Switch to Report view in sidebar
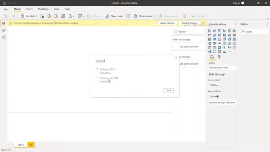 pyautogui.click(x=4, y=23)
